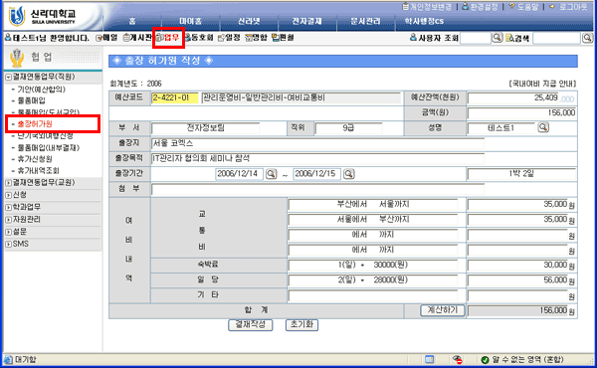Click the 합계 total field showing 156,000
The image size is (597, 368).
click(x=517, y=310)
